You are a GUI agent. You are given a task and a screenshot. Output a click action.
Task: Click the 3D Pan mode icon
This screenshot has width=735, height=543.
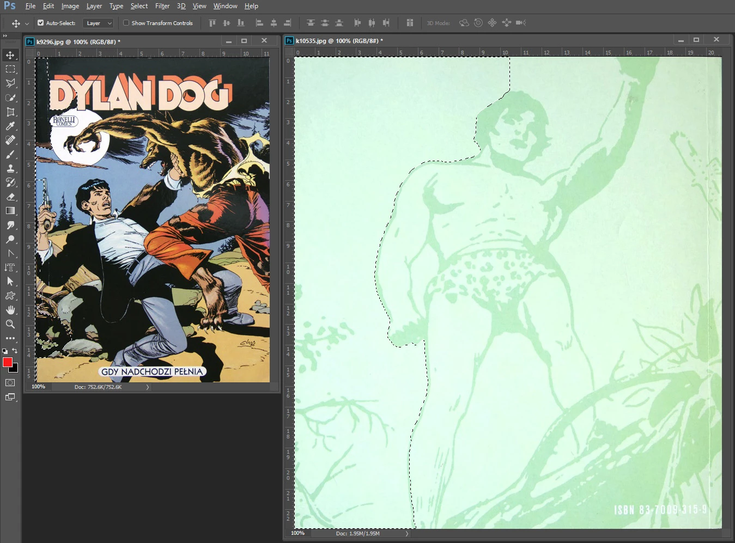[492, 23]
